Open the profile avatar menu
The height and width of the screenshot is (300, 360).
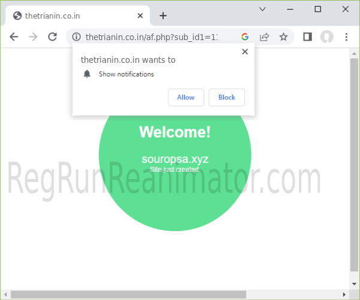[326, 37]
